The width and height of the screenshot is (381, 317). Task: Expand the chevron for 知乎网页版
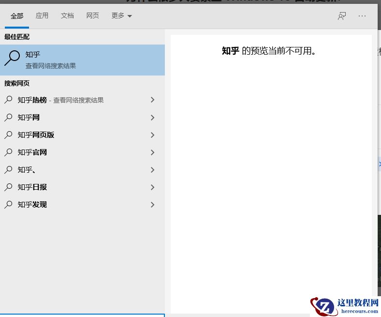pos(153,135)
